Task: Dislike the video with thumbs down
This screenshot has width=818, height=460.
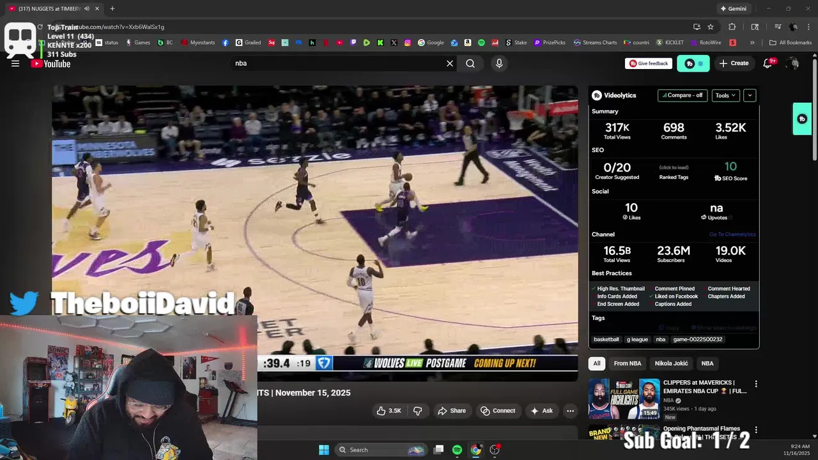Action: [x=418, y=411]
